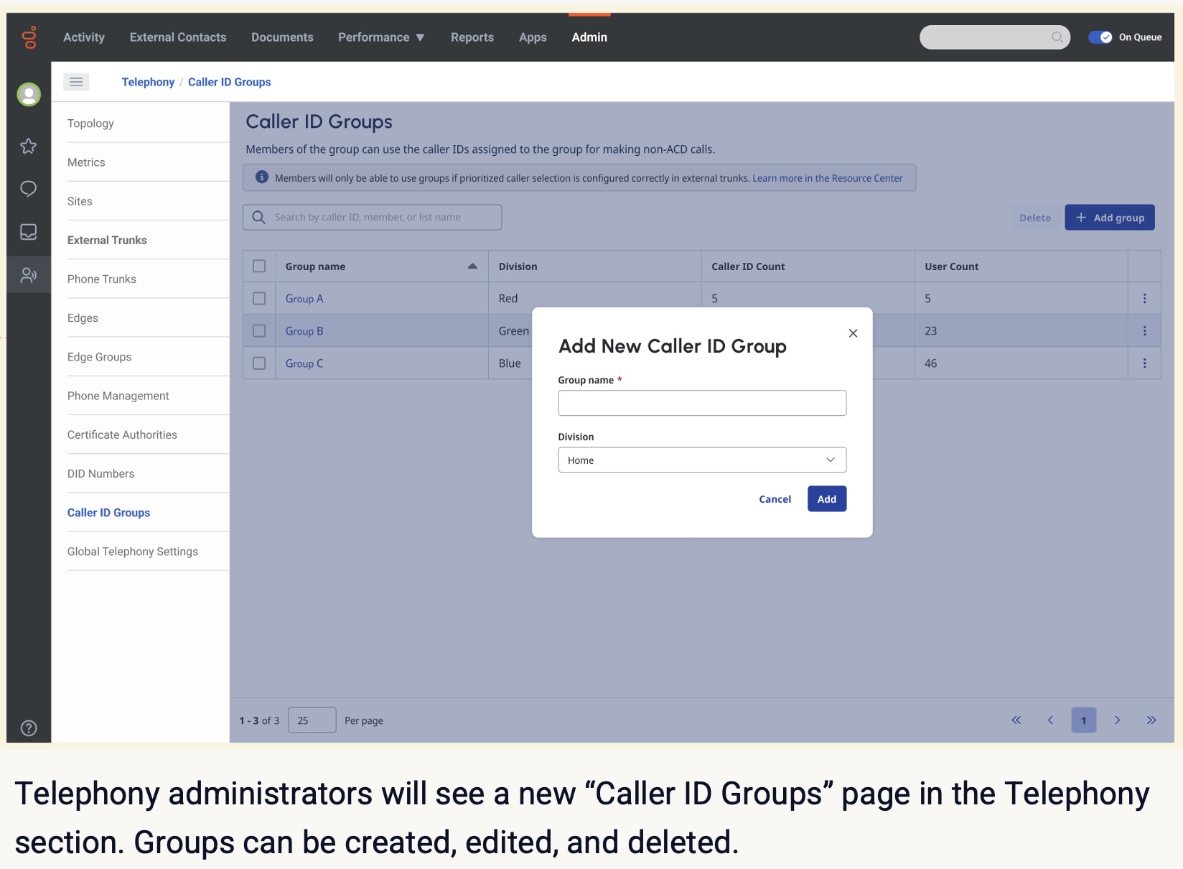Click the help question mark icon
The image size is (1183, 869).
tap(29, 728)
